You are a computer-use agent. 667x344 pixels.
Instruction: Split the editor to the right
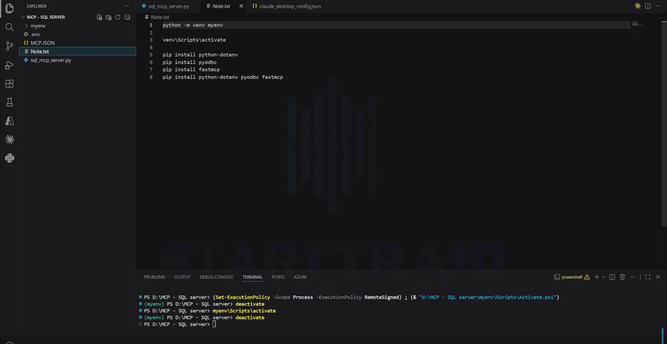pyautogui.click(x=648, y=6)
